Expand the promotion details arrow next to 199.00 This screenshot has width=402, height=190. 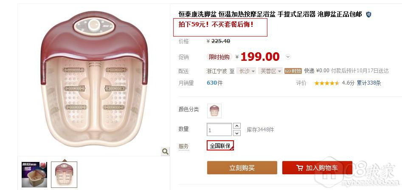[x=288, y=57]
